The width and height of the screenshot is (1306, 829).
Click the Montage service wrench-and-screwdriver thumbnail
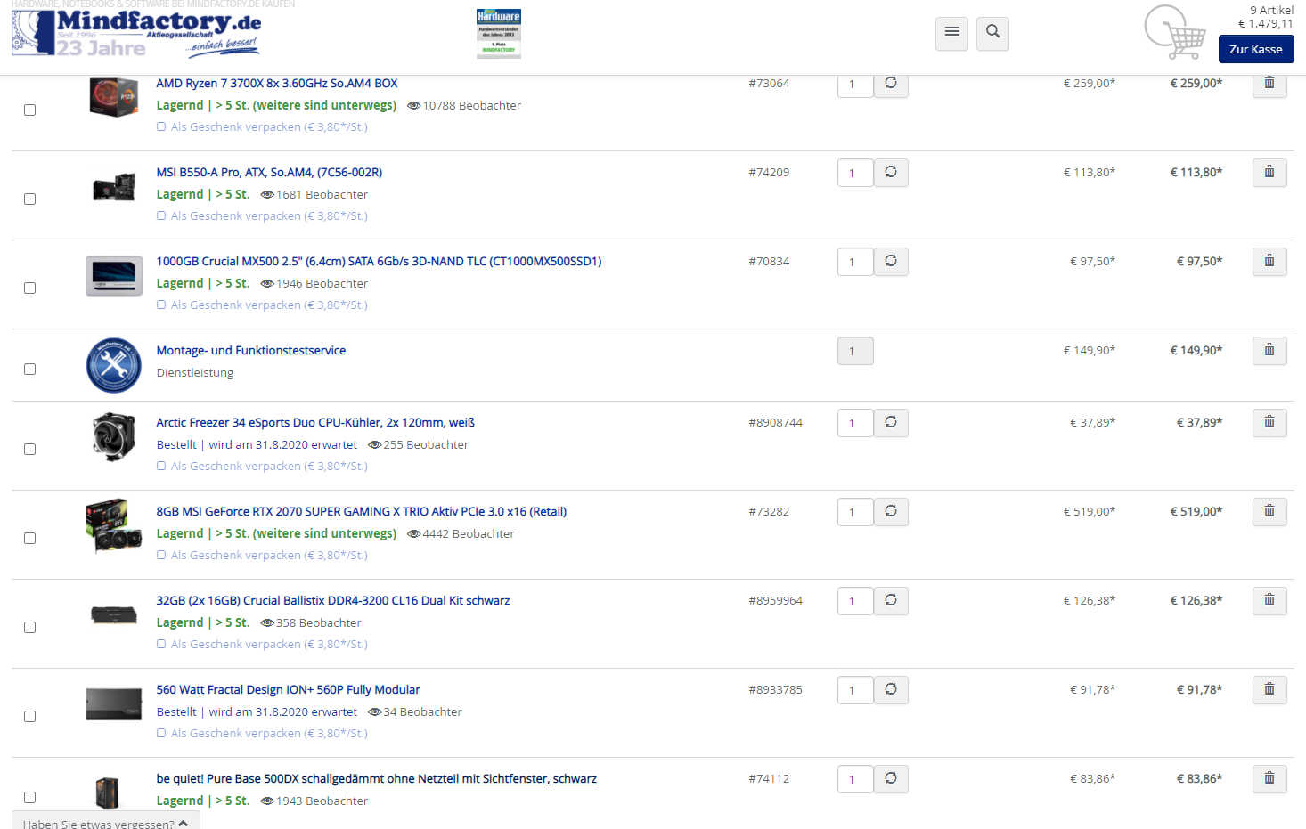pyautogui.click(x=114, y=365)
